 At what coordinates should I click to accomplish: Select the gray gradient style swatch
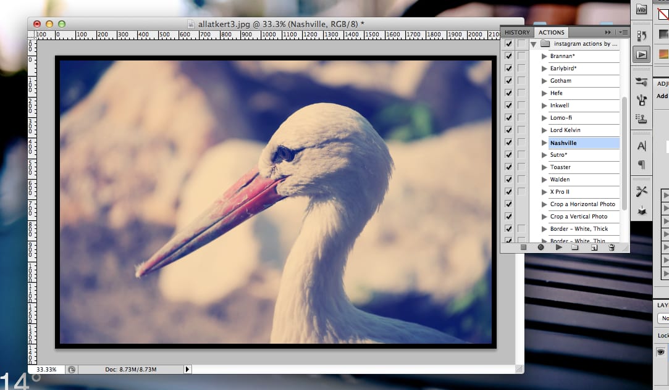663,34
